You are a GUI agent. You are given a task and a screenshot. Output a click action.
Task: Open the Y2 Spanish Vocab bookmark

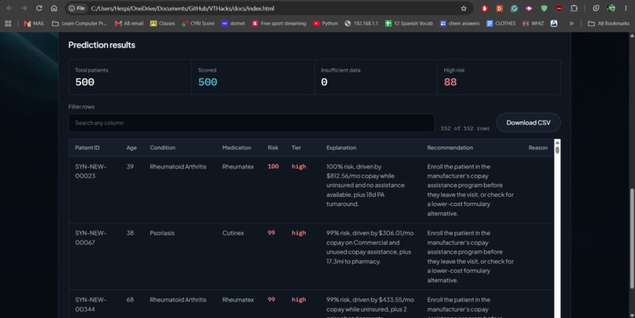(409, 24)
